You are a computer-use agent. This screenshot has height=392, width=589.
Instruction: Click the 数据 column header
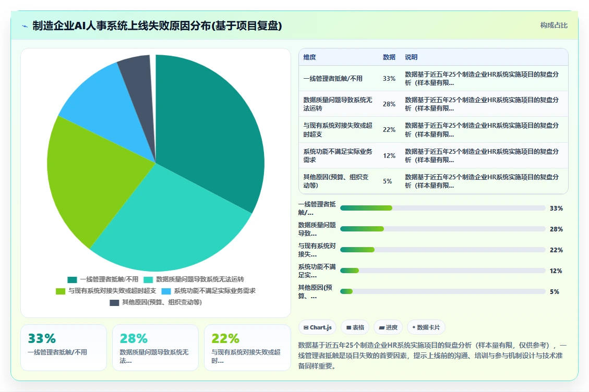coord(389,57)
